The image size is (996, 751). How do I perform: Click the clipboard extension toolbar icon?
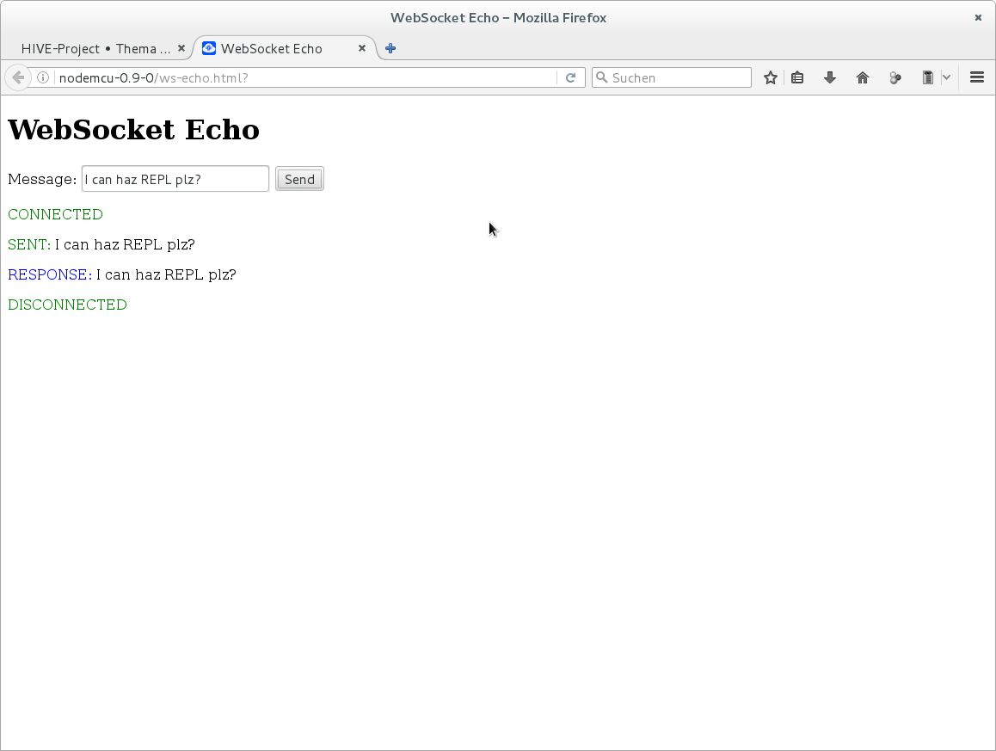point(927,77)
